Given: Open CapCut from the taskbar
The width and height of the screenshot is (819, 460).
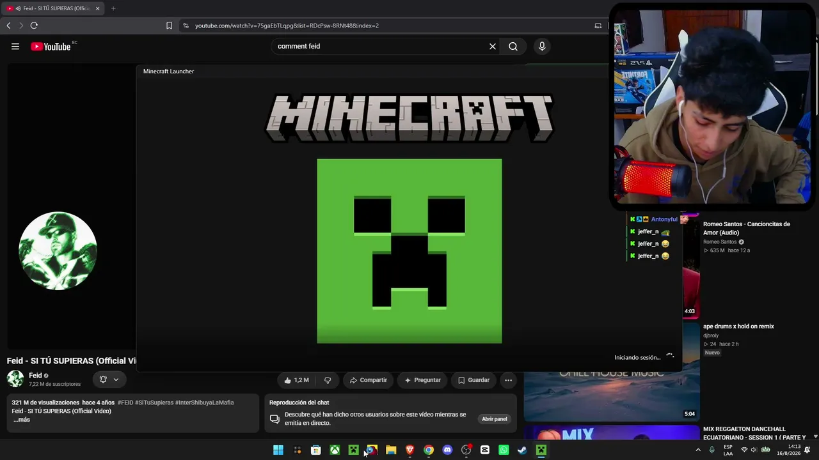Looking at the screenshot, I should 485,450.
